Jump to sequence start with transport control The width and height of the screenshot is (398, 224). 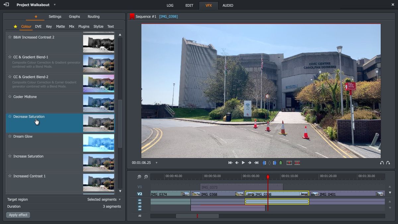point(230,163)
